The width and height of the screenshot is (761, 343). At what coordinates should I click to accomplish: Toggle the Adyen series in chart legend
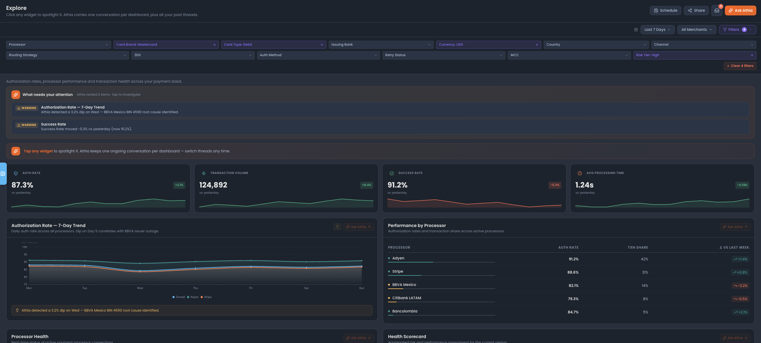193,297
